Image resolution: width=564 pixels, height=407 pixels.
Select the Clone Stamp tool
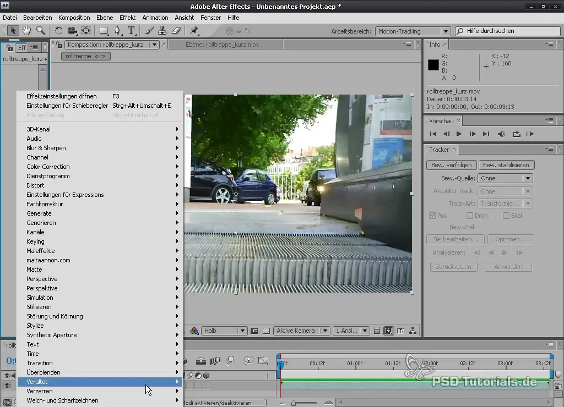tap(162, 31)
